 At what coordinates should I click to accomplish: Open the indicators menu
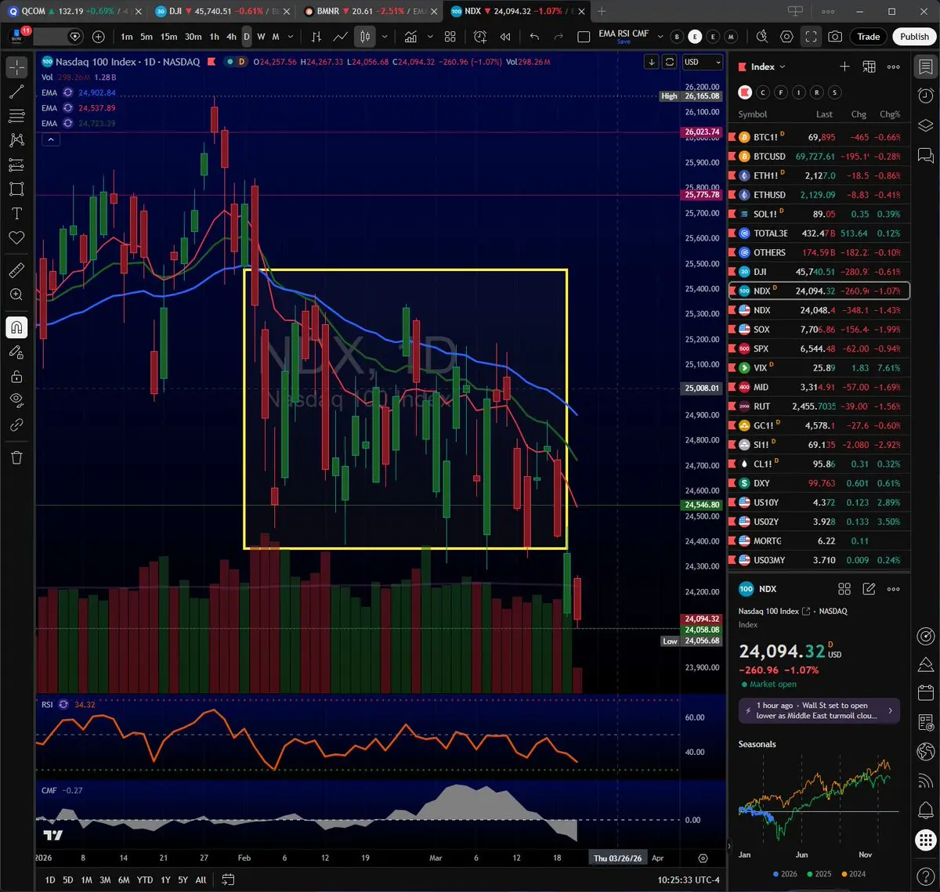[410, 37]
